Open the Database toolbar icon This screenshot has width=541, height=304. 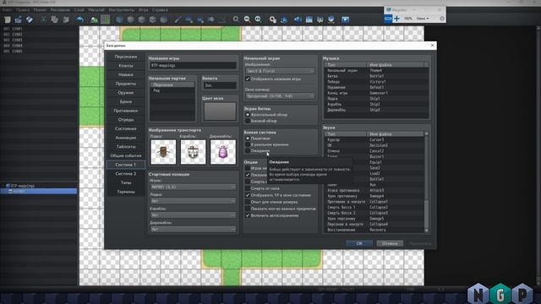tap(272, 19)
